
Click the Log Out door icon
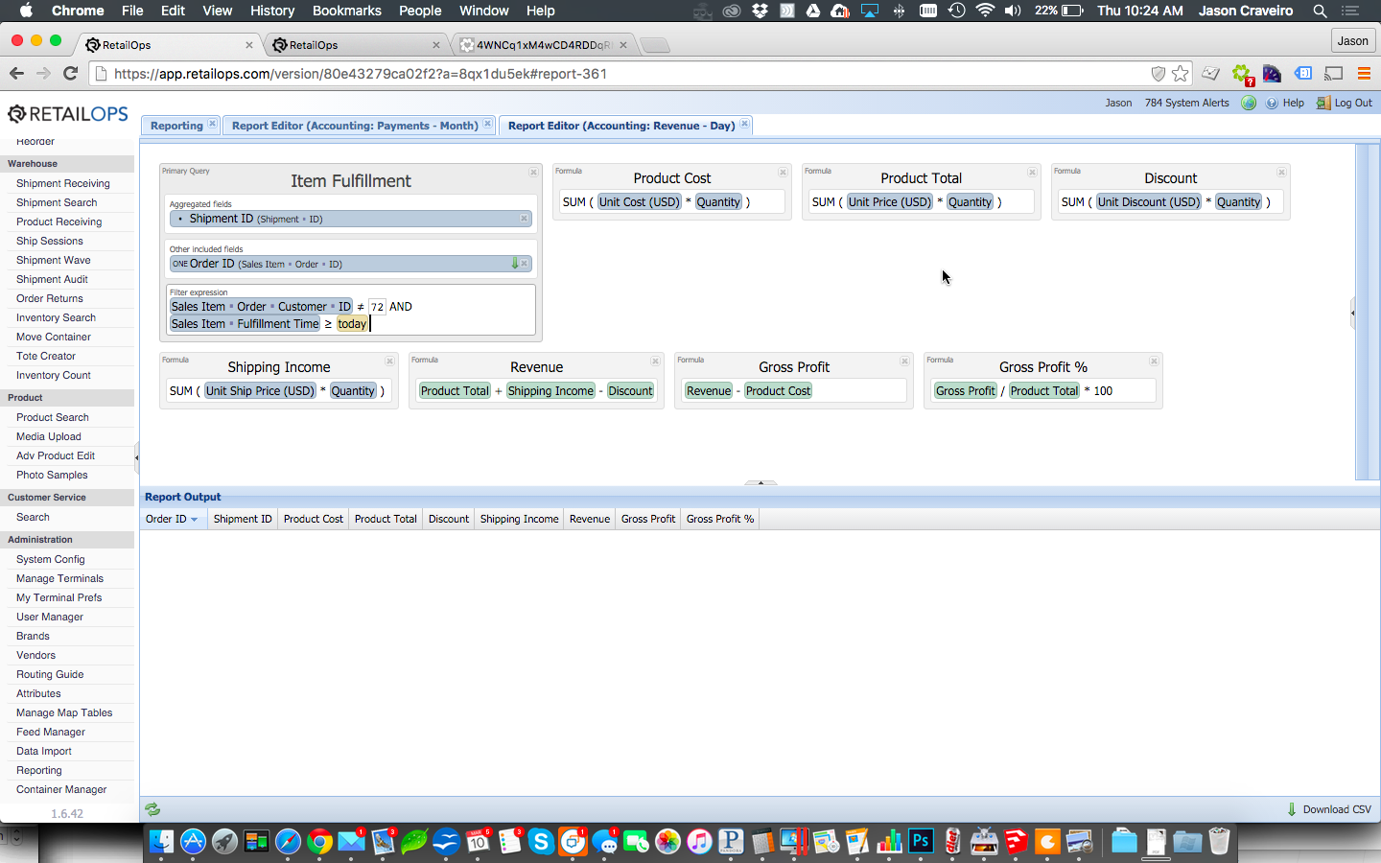[1323, 103]
